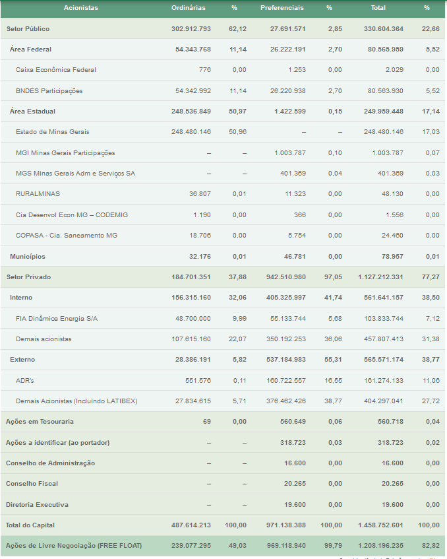Viewport: 447px width, 559px height.
Task: Select the Área Federal row label
Action: [x=30, y=49]
